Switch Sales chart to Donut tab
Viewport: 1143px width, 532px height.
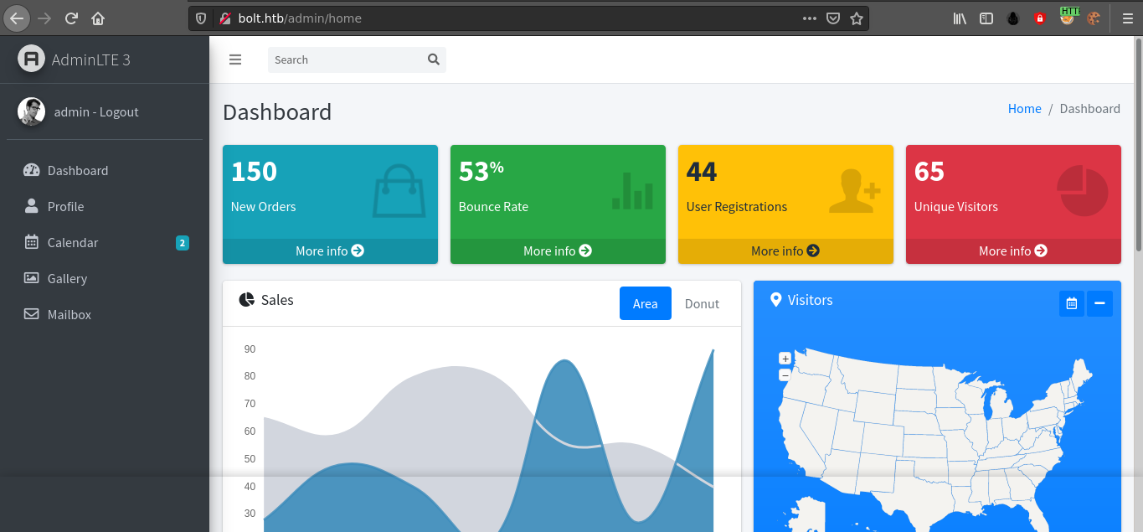point(702,303)
